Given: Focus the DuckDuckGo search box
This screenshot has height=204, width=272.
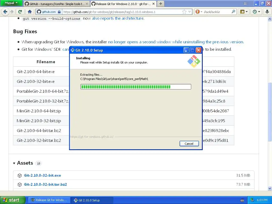Looking at the screenshot, I should [x=217, y=12].
